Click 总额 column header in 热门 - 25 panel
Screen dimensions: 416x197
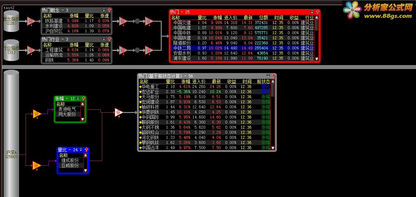point(263,17)
